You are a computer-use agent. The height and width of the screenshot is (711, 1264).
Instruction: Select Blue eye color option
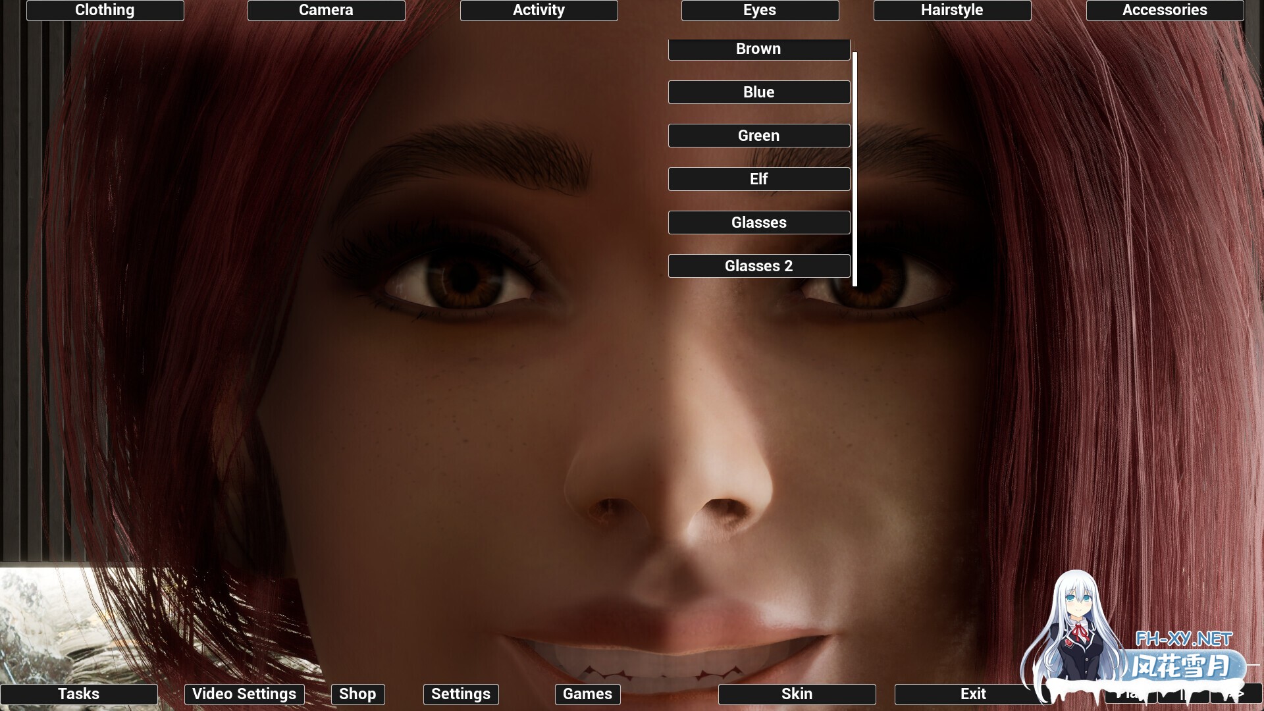758,92
